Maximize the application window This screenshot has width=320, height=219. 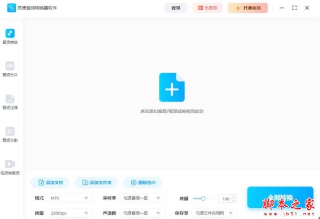(x=294, y=8)
